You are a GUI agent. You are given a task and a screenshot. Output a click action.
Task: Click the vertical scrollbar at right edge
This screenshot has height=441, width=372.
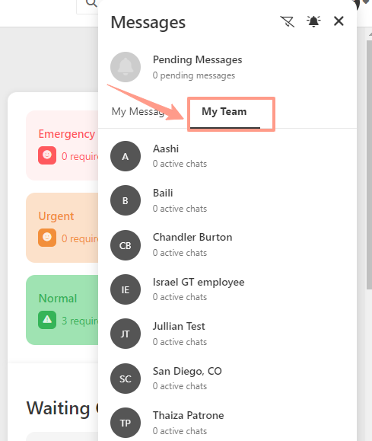tap(369, 165)
